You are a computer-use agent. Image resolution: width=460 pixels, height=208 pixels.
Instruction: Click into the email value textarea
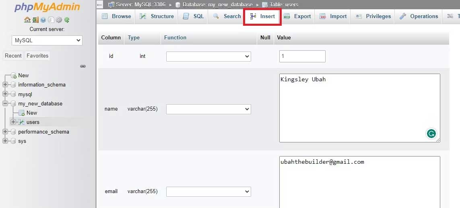pyautogui.click(x=360, y=182)
